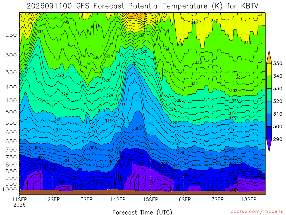
Task: Click the chart title mentioning KBTV
Action: [143, 6]
